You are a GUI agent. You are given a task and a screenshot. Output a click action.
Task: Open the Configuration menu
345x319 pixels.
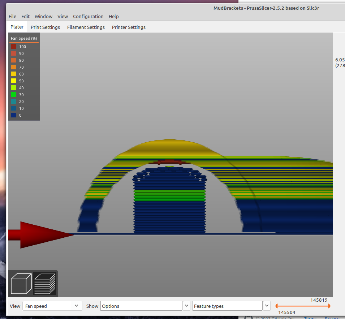click(88, 16)
